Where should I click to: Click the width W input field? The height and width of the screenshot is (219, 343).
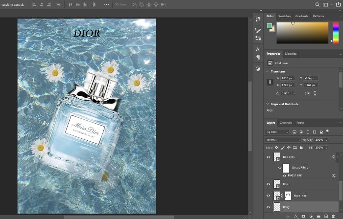tap(288, 78)
